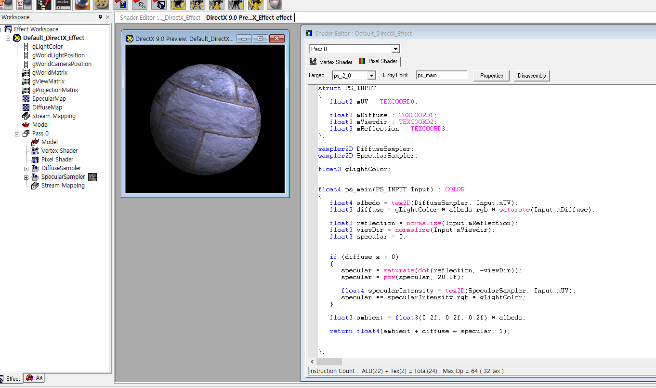Select gWorldLightPosition variable
656x388 pixels.
(x=58, y=55)
